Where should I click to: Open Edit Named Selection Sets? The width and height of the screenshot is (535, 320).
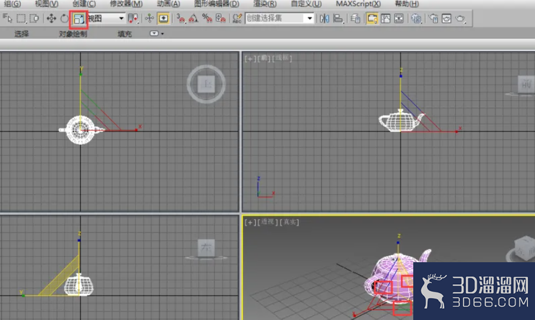237,18
